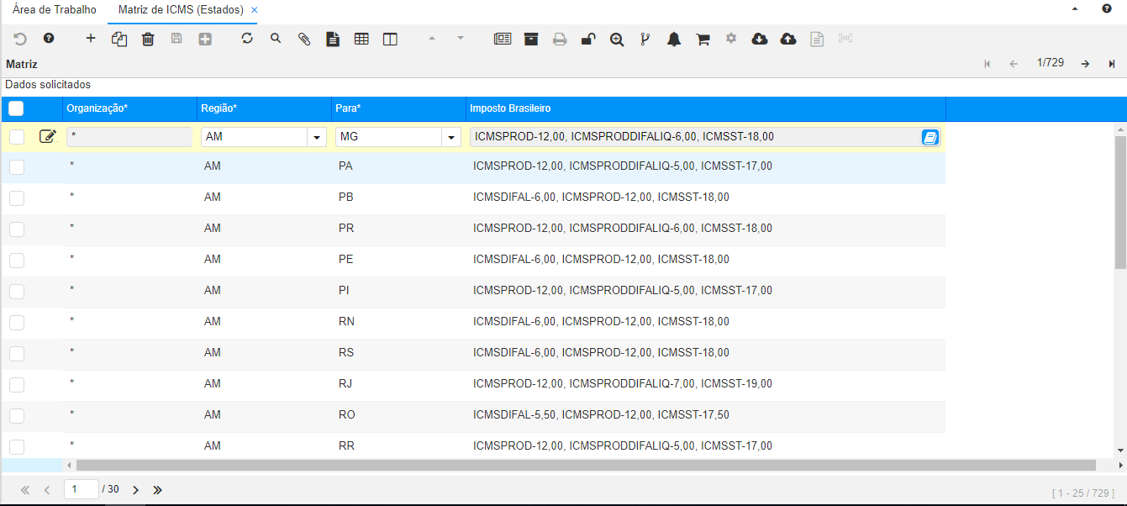Image resolution: width=1127 pixels, height=506 pixels.
Task: Close the Matriz de ICMS tab
Action: pyautogui.click(x=255, y=10)
